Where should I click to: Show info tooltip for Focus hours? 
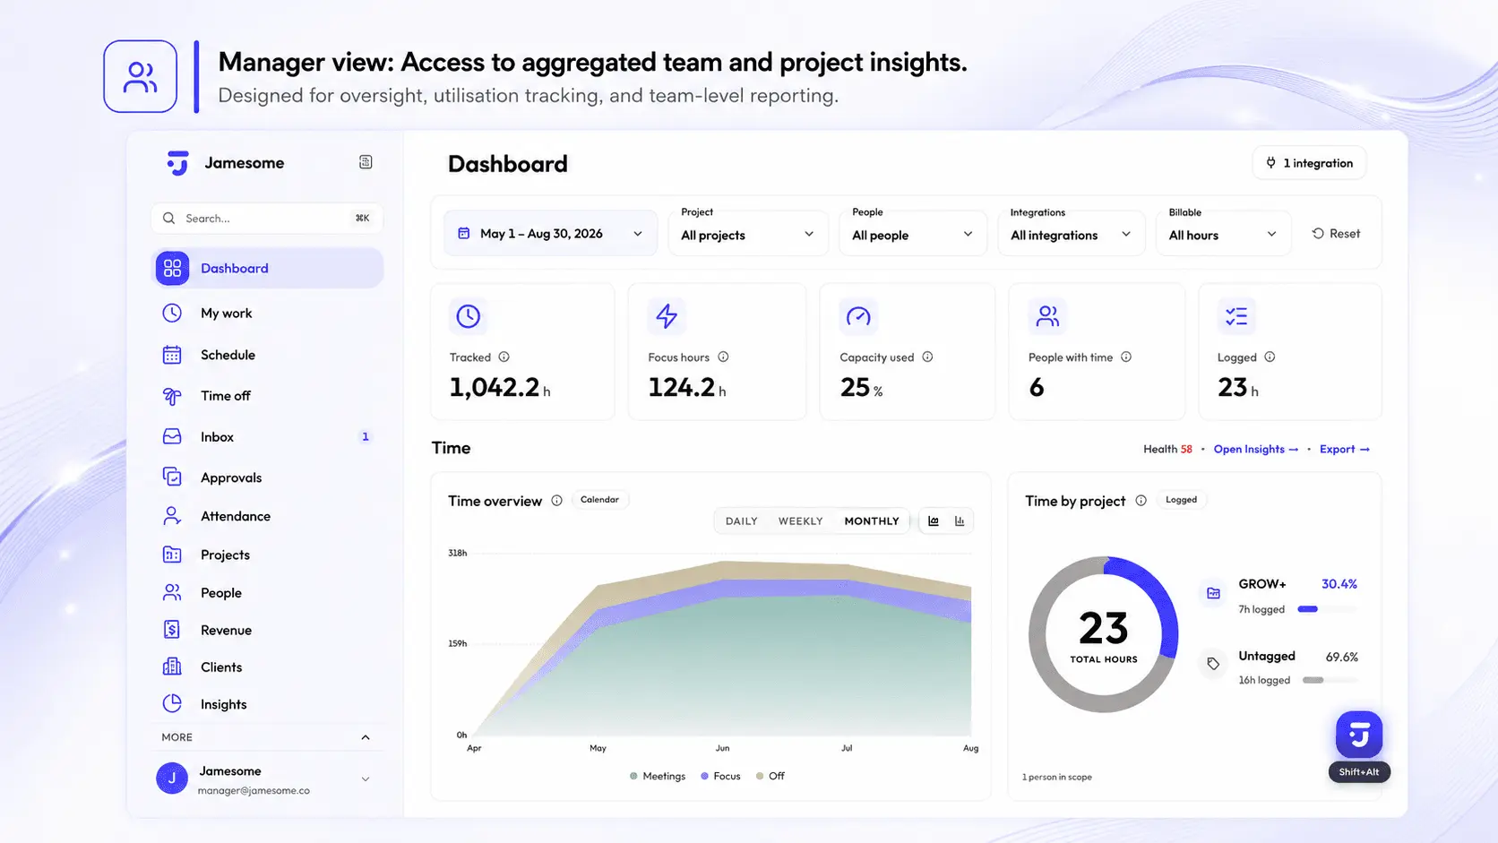(x=723, y=357)
